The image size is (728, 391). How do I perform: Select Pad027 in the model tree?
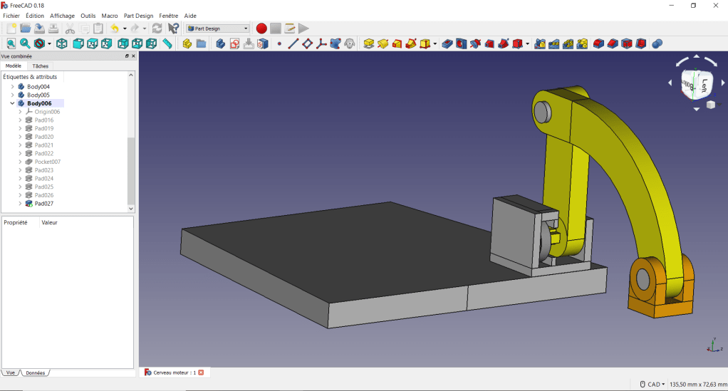[43, 204]
